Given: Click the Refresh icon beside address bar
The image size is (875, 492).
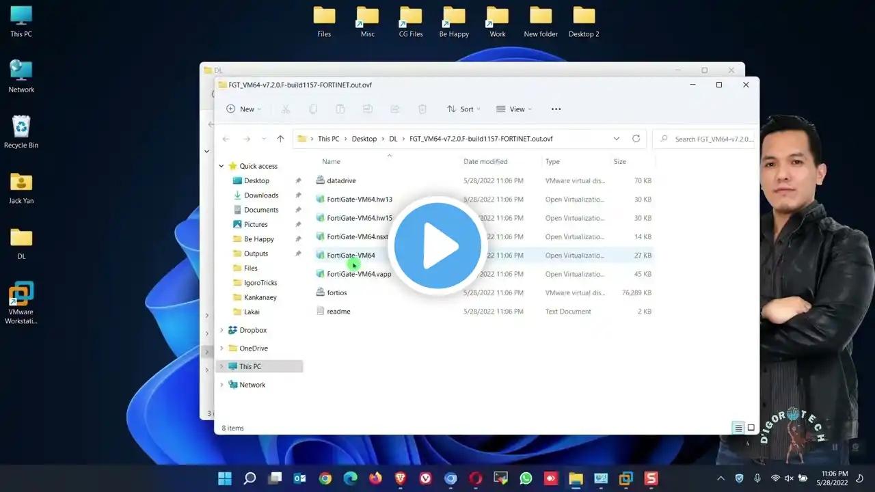Looking at the screenshot, I should [636, 139].
